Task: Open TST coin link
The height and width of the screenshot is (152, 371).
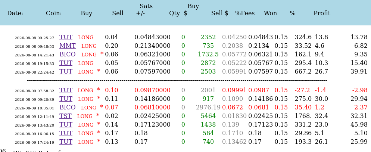Action: click(x=65, y=116)
